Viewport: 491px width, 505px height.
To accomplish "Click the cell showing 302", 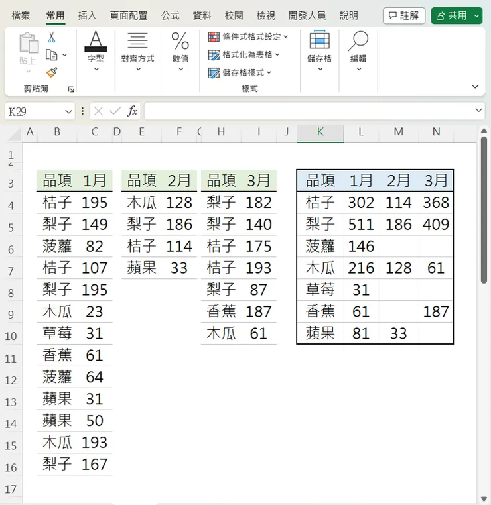I will 361,203.
